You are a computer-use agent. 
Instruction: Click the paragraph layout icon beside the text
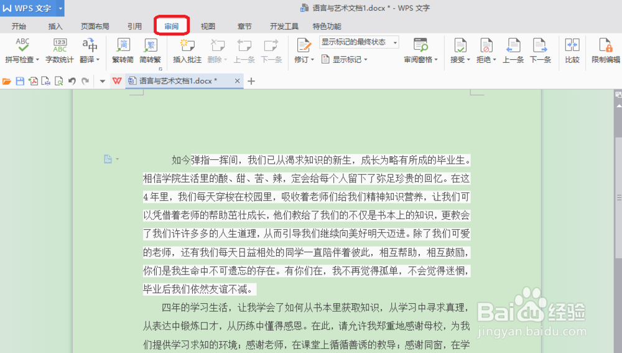point(108,159)
